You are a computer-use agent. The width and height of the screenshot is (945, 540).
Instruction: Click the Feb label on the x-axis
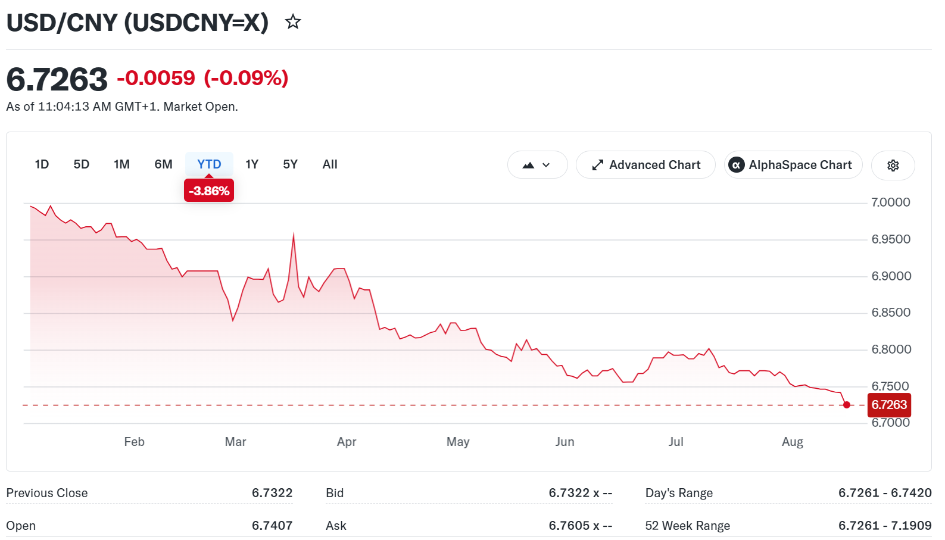pos(134,442)
